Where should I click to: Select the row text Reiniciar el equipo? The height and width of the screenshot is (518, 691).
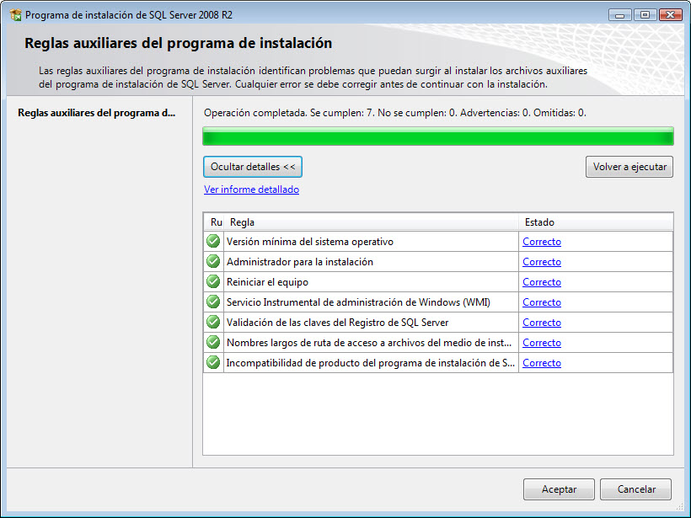point(267,282)
